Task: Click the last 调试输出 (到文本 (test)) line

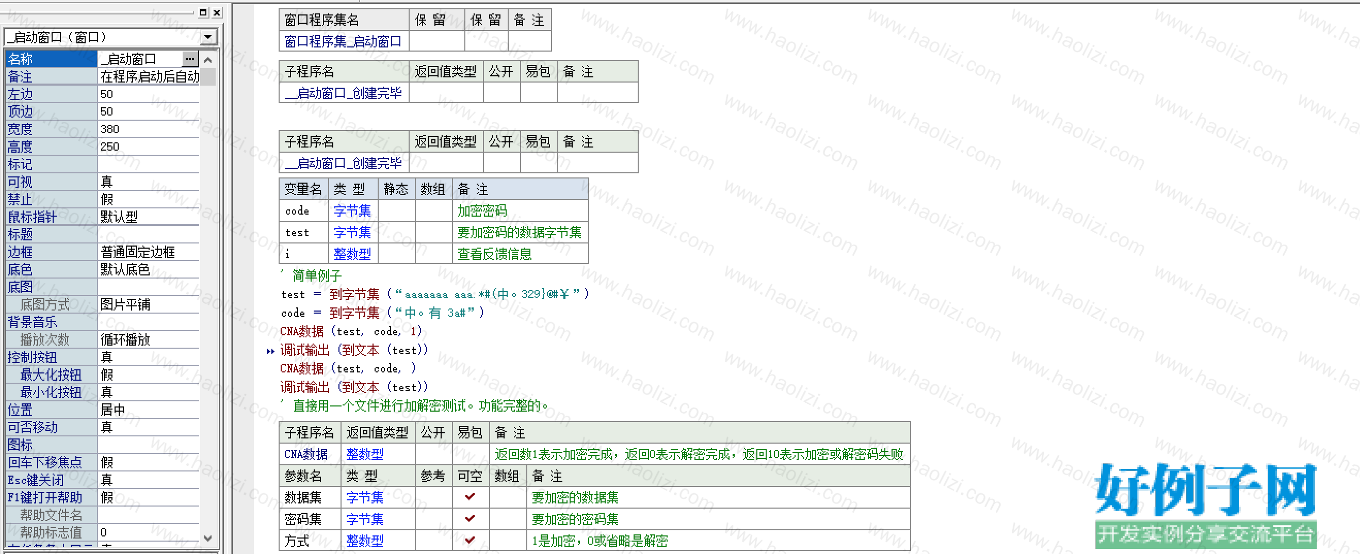Action: click(354, 387)
